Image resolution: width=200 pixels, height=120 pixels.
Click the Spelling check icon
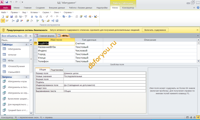click(26, 16)
